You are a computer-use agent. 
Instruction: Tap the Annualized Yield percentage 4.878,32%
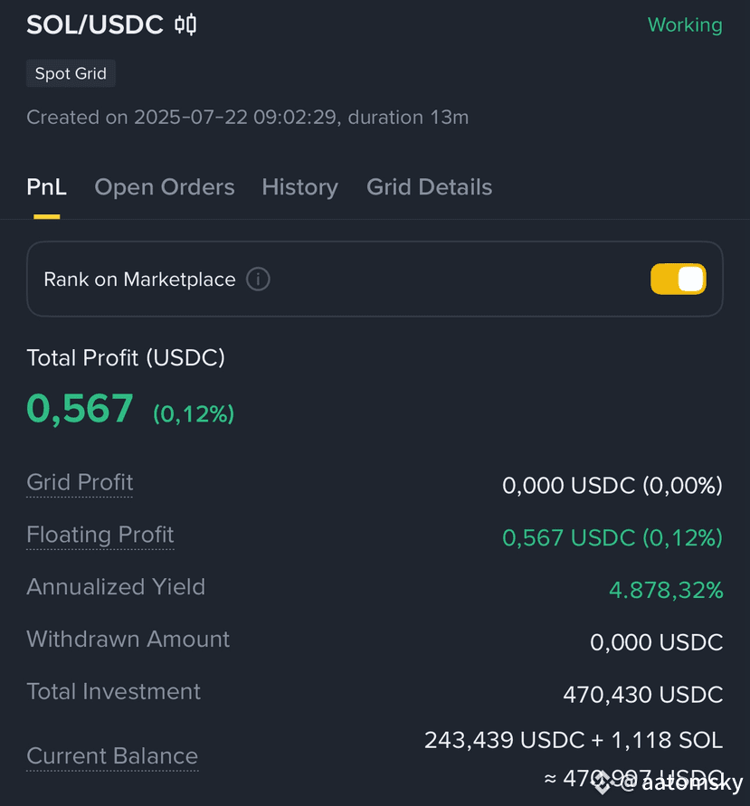(x=666, y=590)
